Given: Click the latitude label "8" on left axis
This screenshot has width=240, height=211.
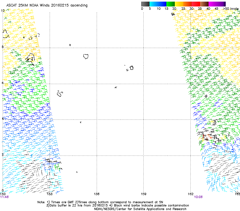Looking at the screenshot, I should pos(3,47).
